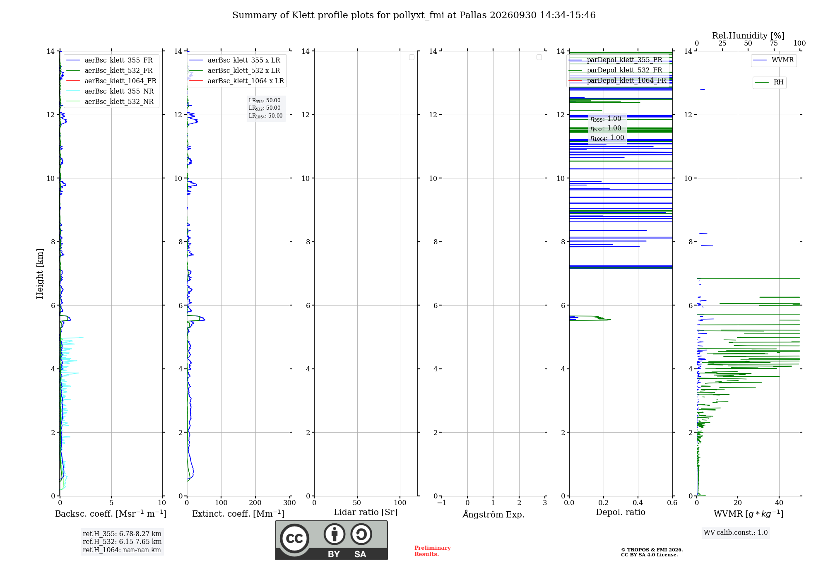This screenshot has height=563, width=828.
Task: Click the WVMR [g*kg⁻¹] axis label
Action: click(x=749, y=514)
